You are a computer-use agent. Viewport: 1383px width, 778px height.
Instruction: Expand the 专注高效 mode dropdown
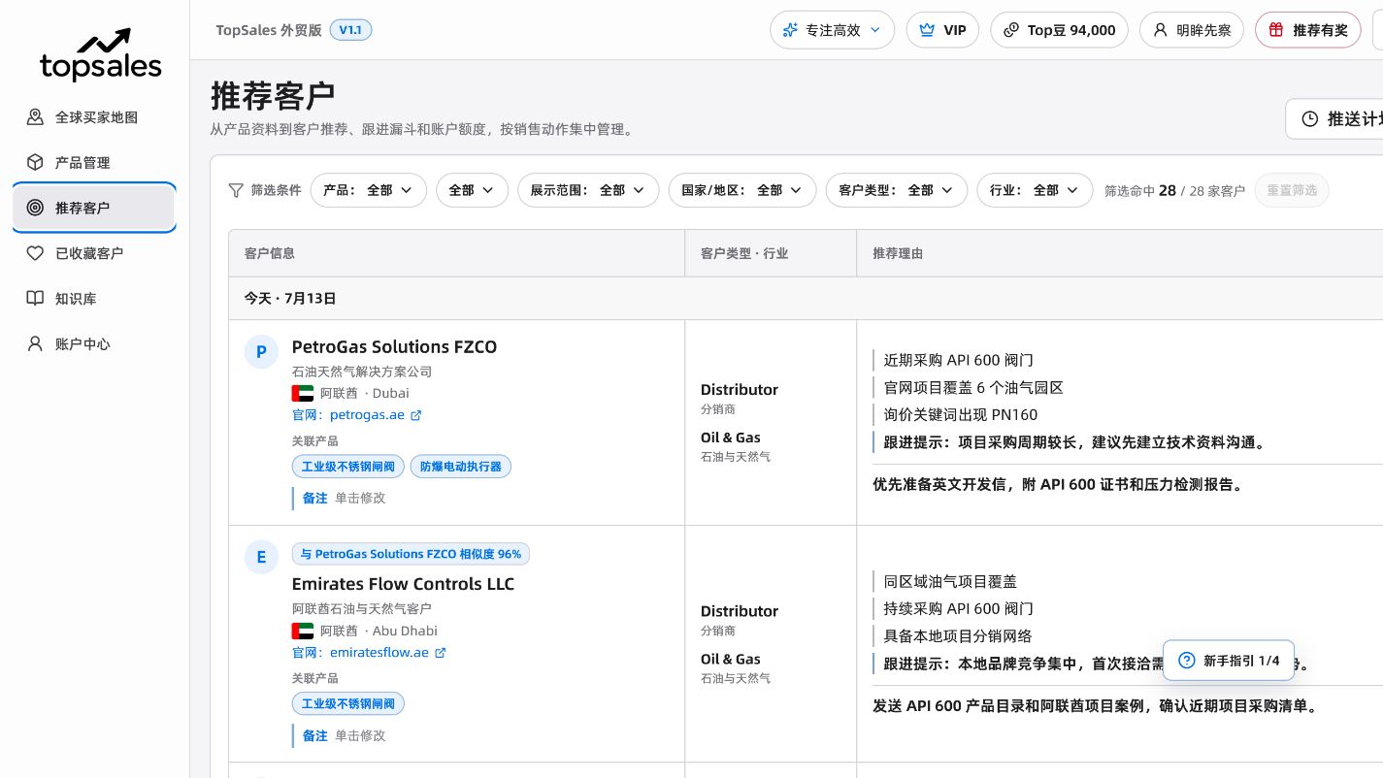(832, 30)
